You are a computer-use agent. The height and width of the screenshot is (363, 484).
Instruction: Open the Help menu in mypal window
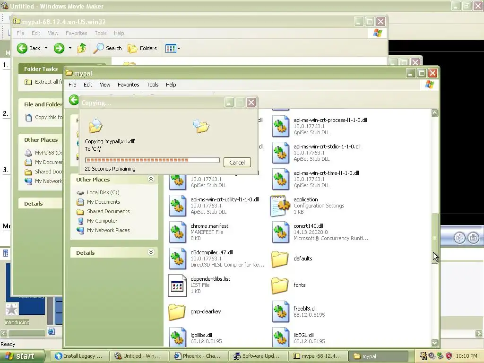coord(171,85)
